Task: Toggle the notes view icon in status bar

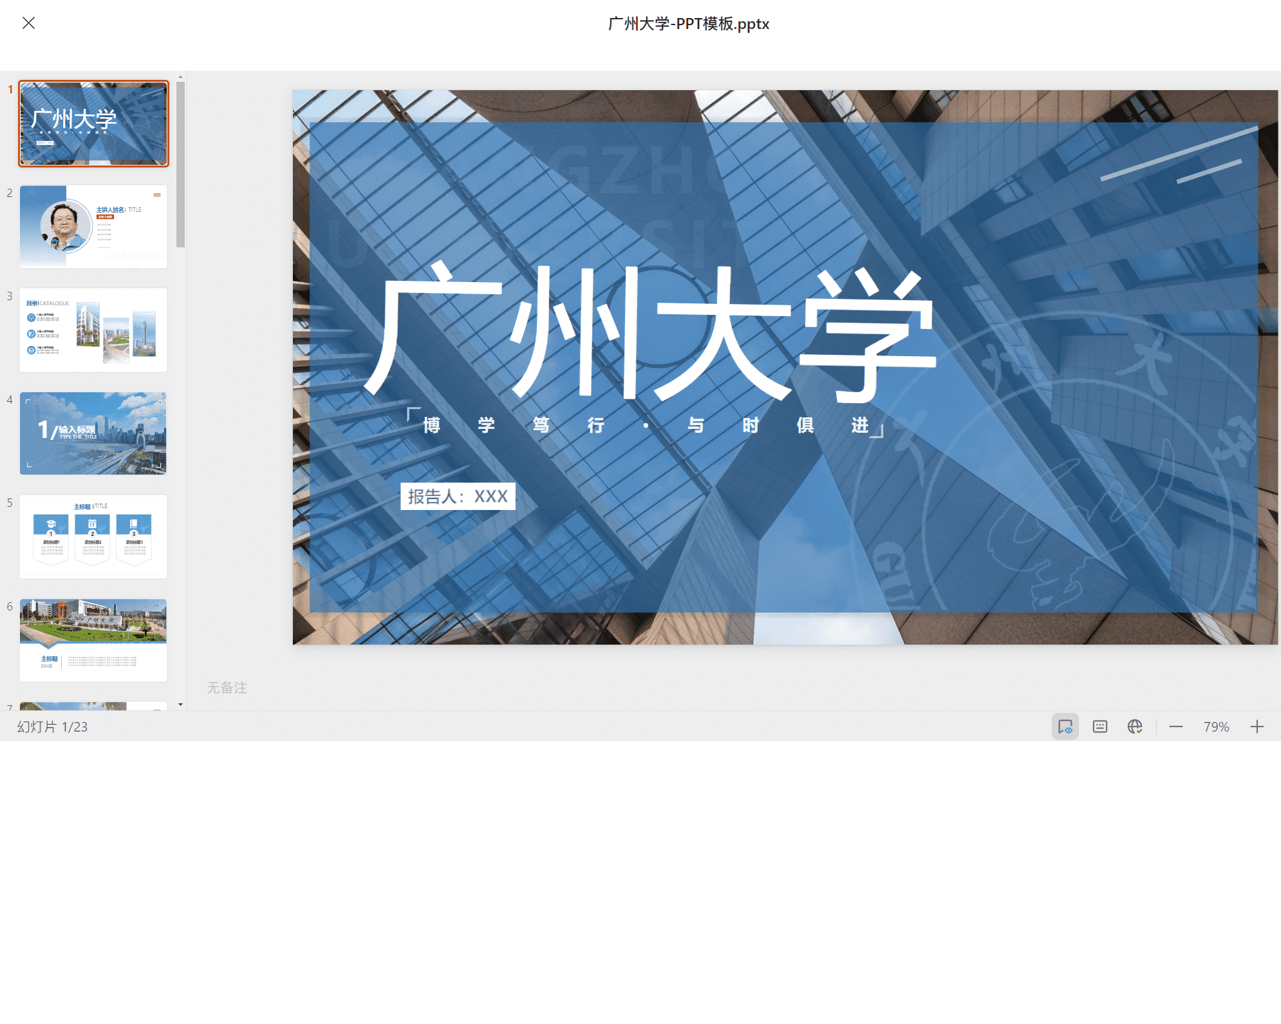Action: pyautogui.click(x=1065, y=726)
